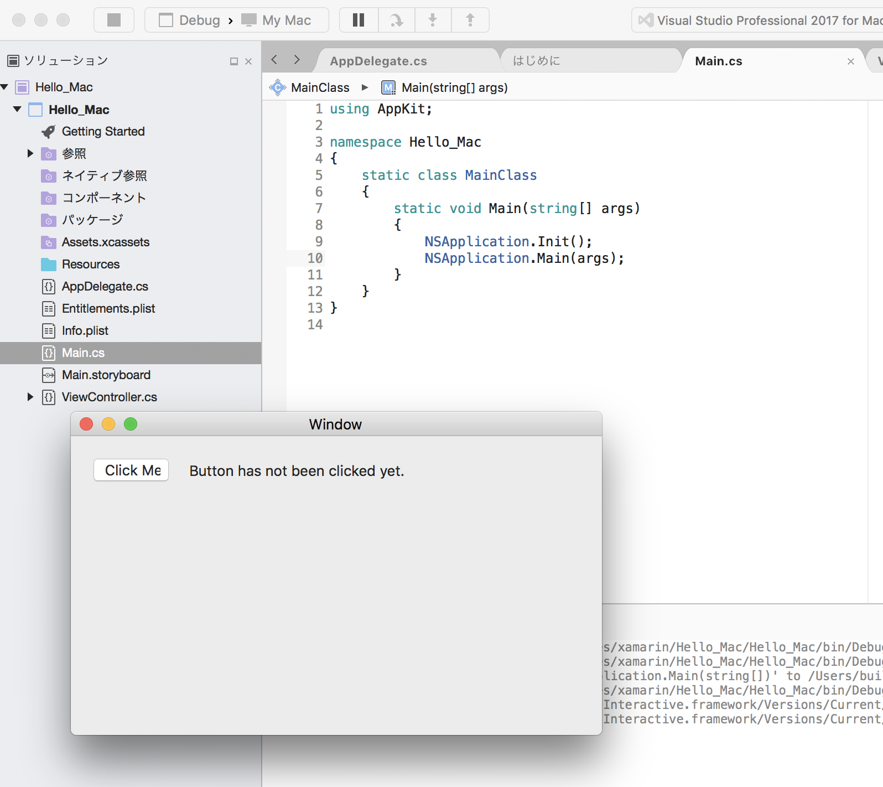883x787 pixels.
Task: Expand the 参照 references folder
Action: click(x=30, y=153)
